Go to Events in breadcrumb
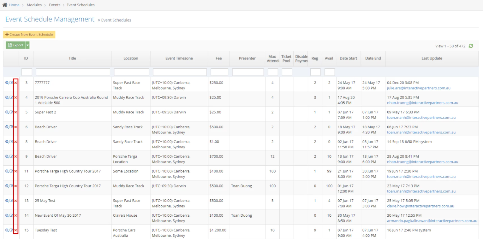This screenshot has height=239, width=483. (x=55, y=5)
